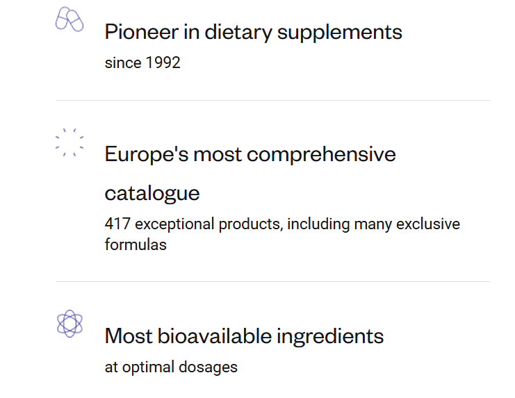Open the "Most bioavailable ingredients" heading

point(244,336)
